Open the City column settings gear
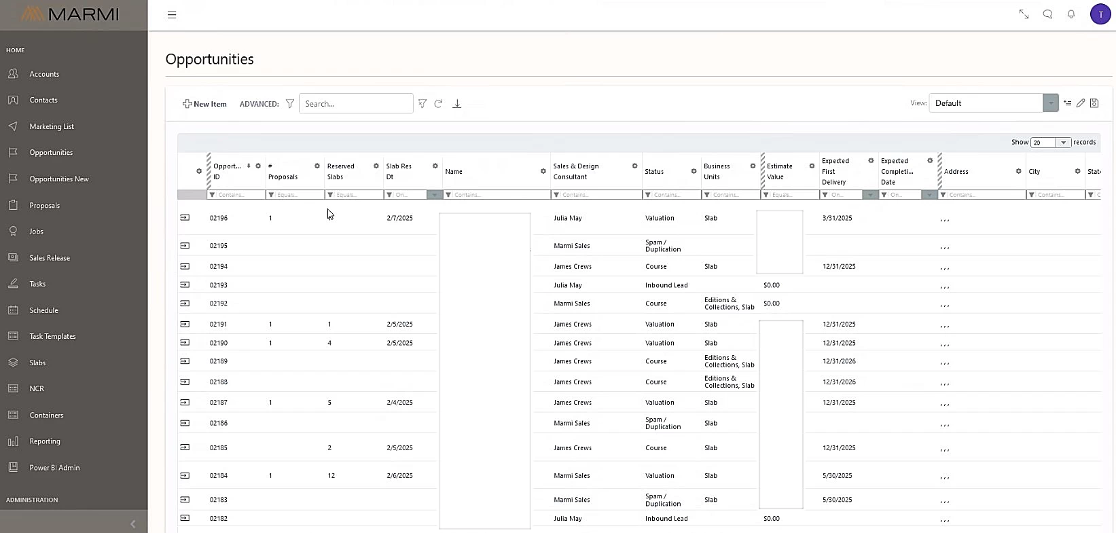1116x533 pixels. pos(1078,171)
